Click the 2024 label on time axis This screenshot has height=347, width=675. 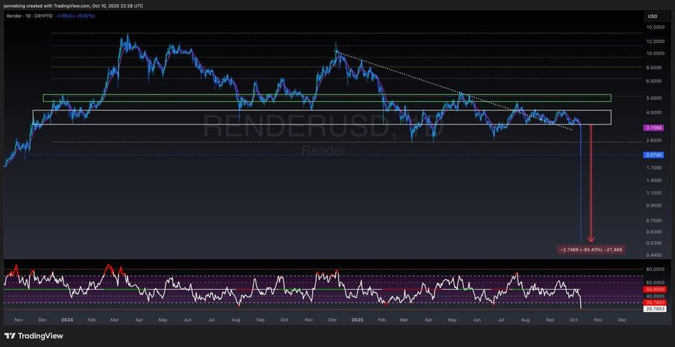tap(65, 321)
